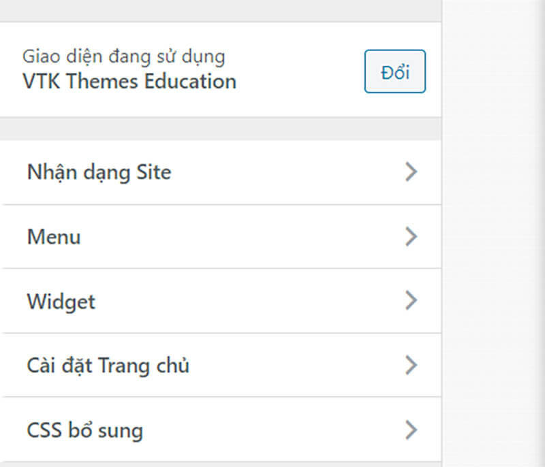Expand CSS bổ sung using its arrow
The width and height of the screenshot is (545, 467).
410,430
